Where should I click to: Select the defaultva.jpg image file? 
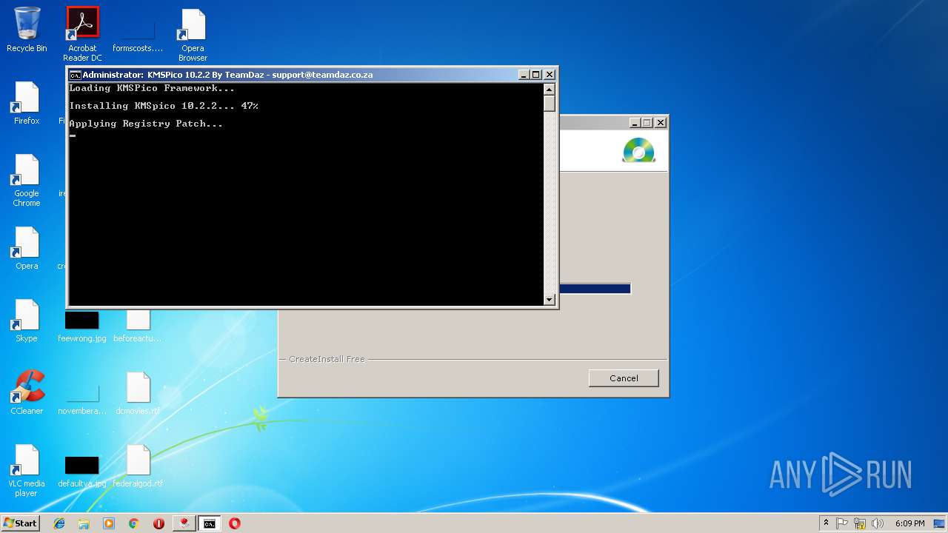point(81,471)
